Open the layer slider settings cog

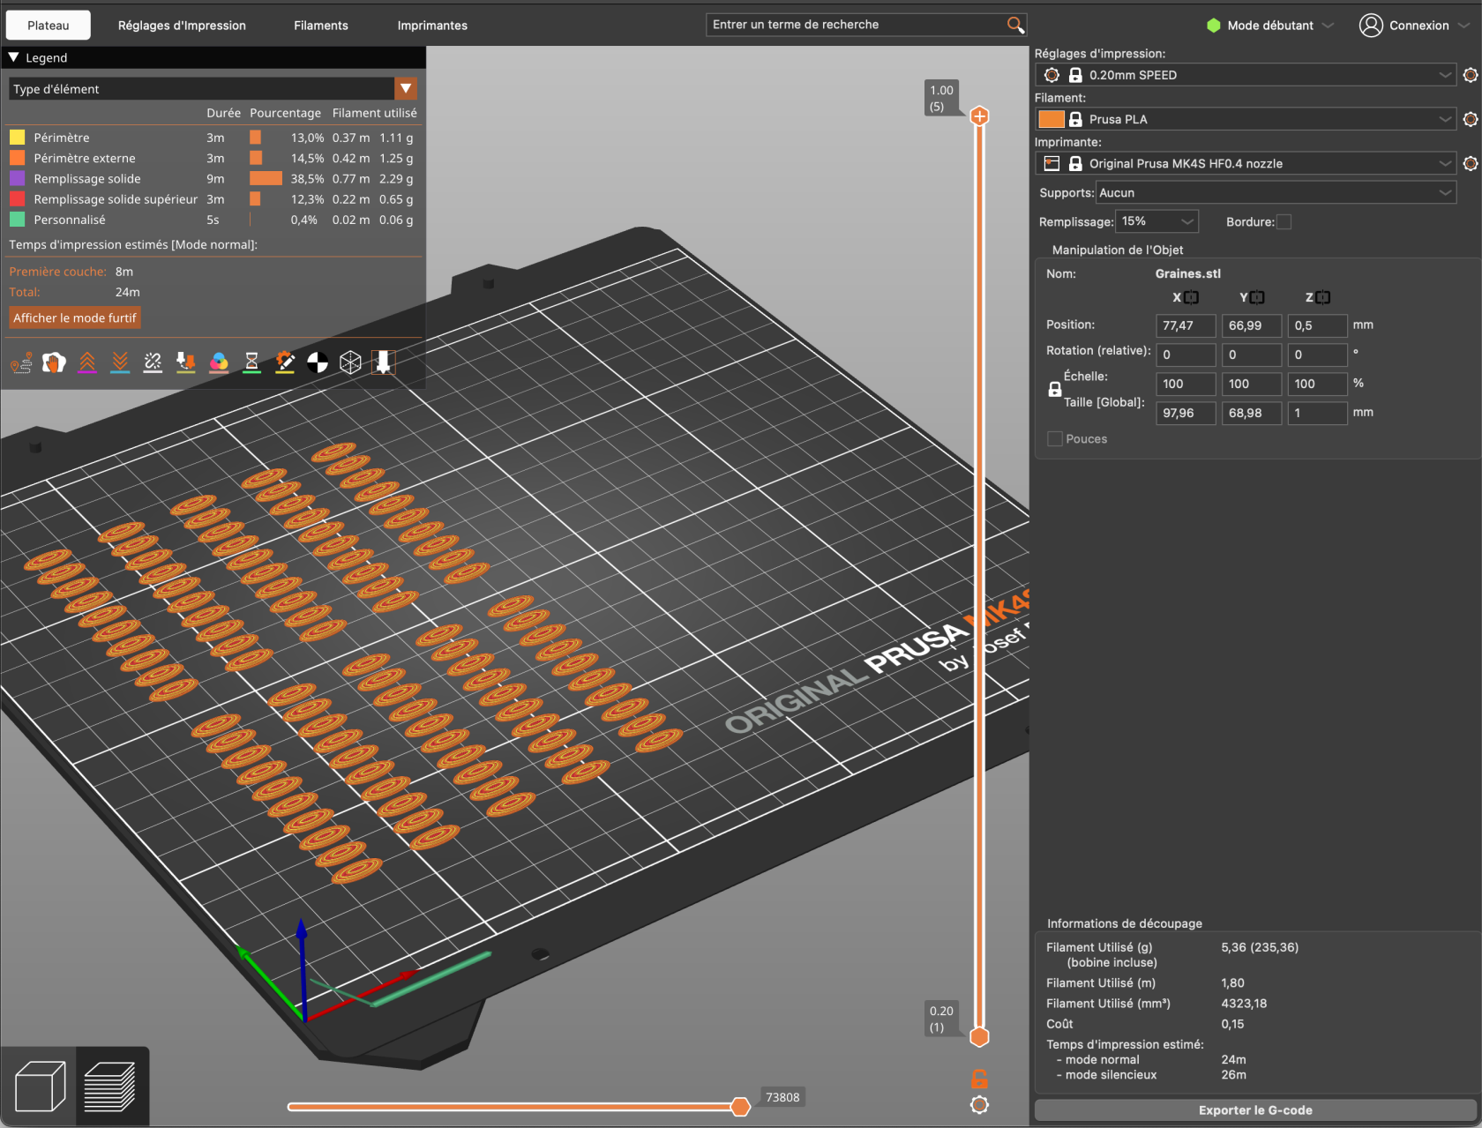click(x=979, y=1105)
